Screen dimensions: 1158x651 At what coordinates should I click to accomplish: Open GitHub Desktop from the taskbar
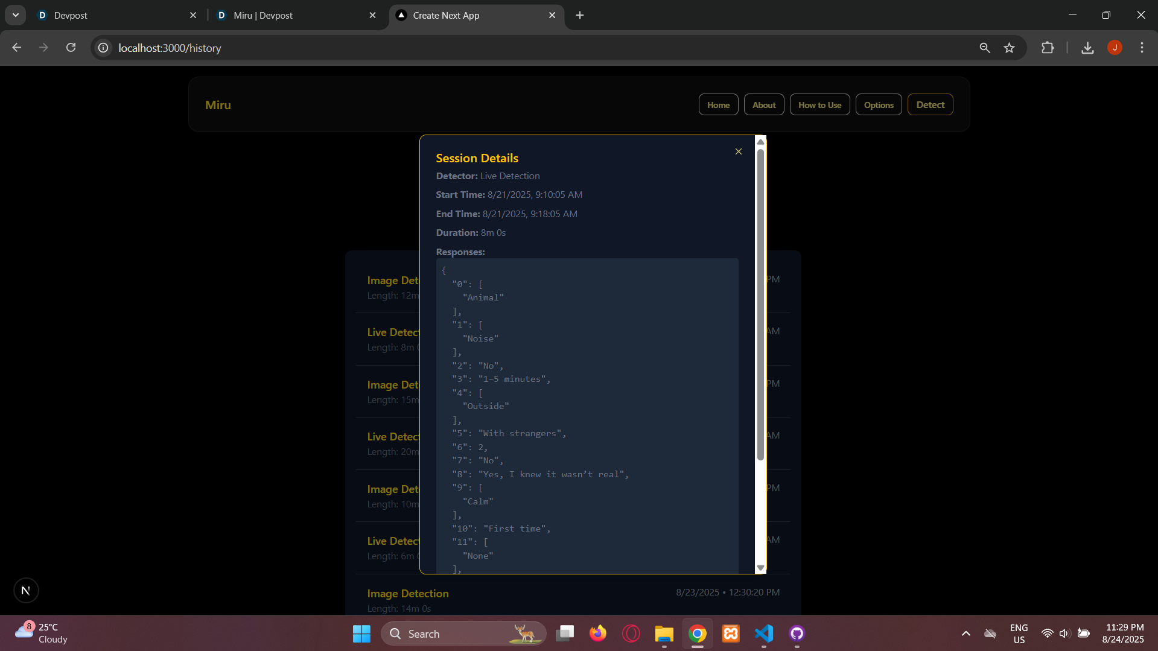pyautogui.click(x=797, y=633)
